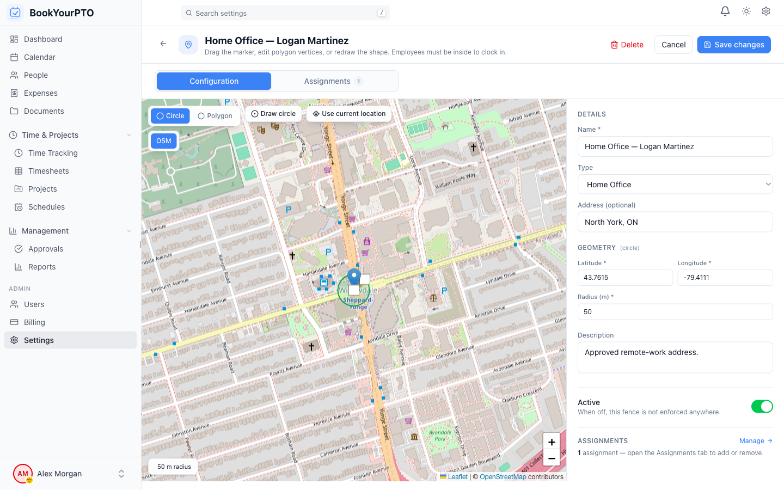
Task: Collapse the Management section
Action: (x=70, y=231)
